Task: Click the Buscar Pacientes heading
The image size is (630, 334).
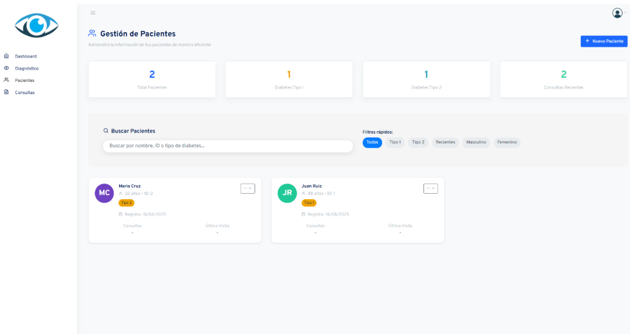Action: [133, 131]
